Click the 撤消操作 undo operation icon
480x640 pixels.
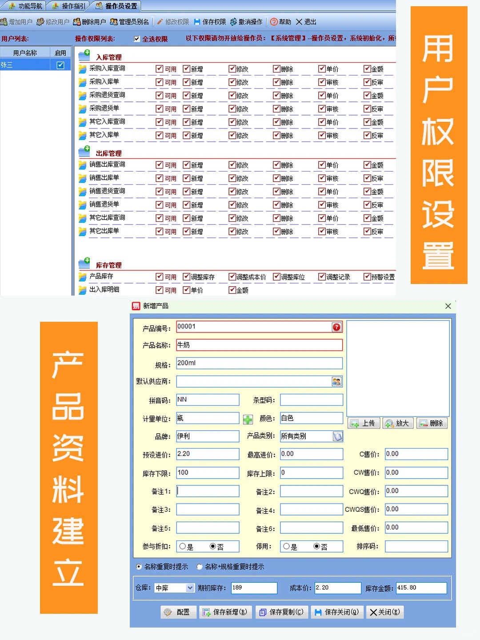[x=233, y=22]
